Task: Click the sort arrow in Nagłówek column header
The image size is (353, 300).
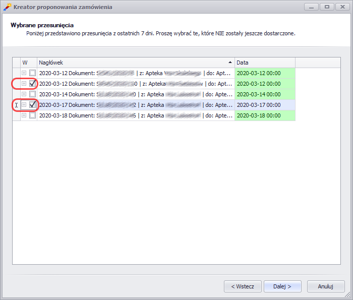Action: coord(230,63)
